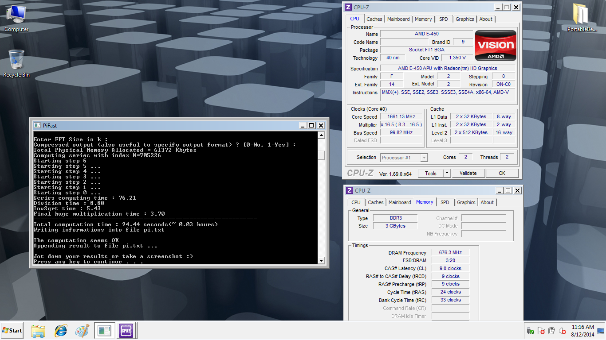This screenshot has width=606, height=340.
Task: Click the PiFast window title bar icon
Action: [37, 125]
